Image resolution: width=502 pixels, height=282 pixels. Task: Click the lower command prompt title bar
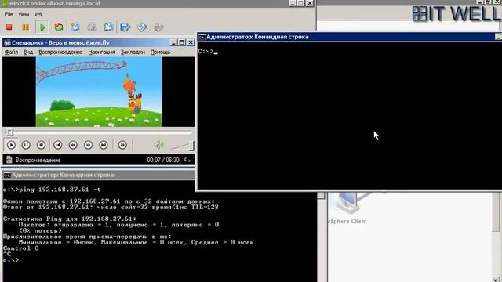pos(99,175)
